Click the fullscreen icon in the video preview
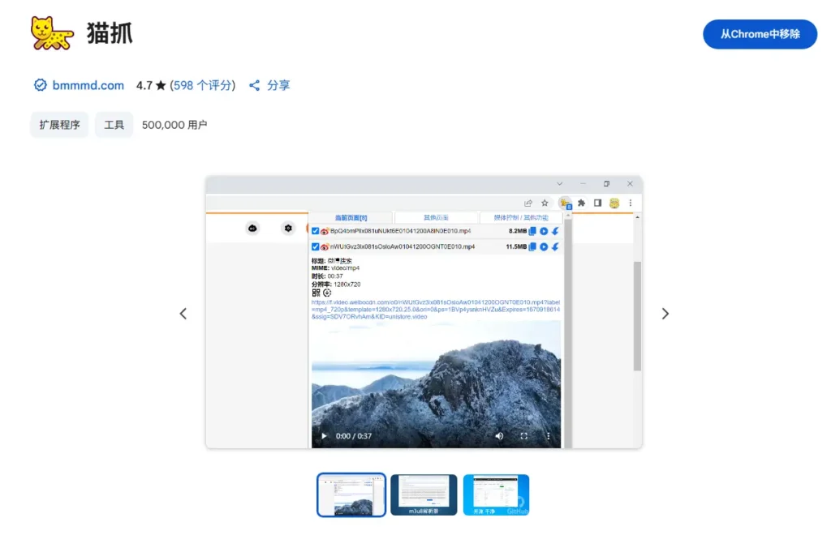The width and height of the screenshot is (831, 535). pyautogui.click(x=523, y=436)
